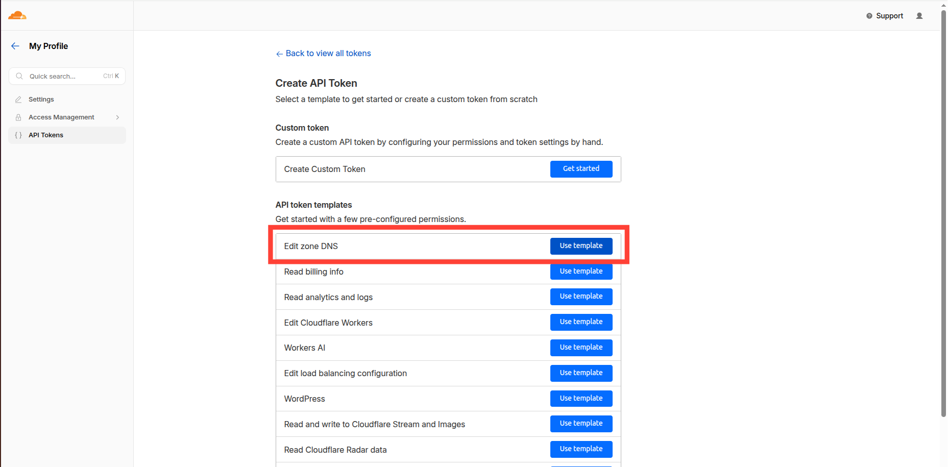Screen dimensions: 948x467
Task: Click the My Profile heading
Action: click(48, 46)
